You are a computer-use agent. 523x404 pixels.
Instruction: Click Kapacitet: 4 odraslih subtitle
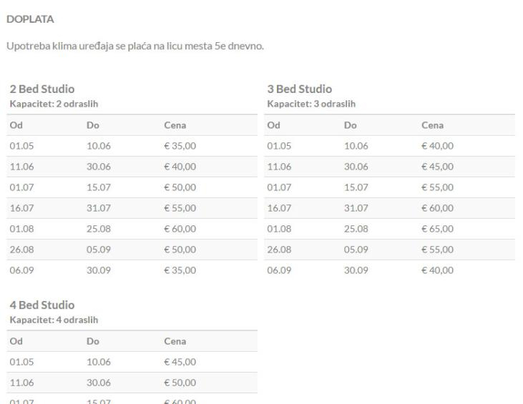click(54, 319)
